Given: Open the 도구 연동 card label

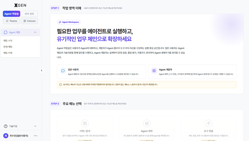Looking at the screenshot, I should click(208, 131).
